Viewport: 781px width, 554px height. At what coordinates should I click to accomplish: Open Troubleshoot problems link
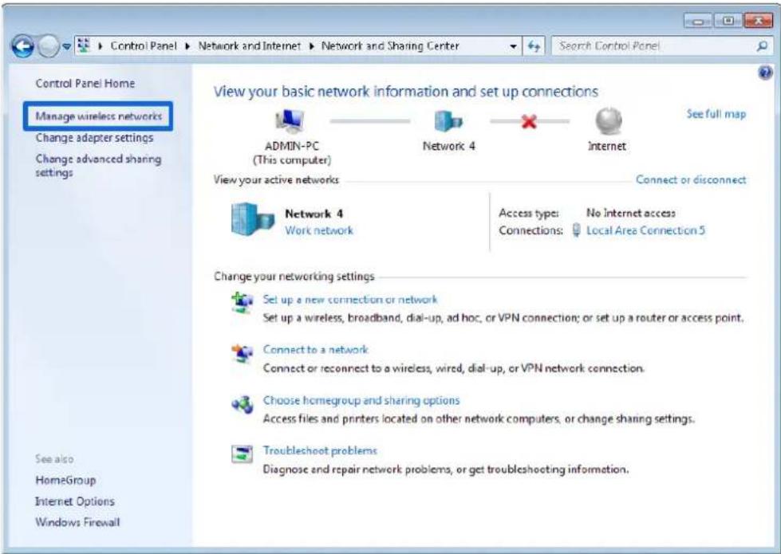(x=320, y=450)
